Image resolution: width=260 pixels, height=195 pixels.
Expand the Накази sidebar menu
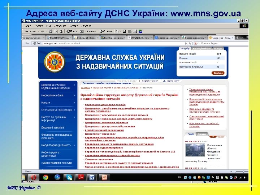click(74, 103)
